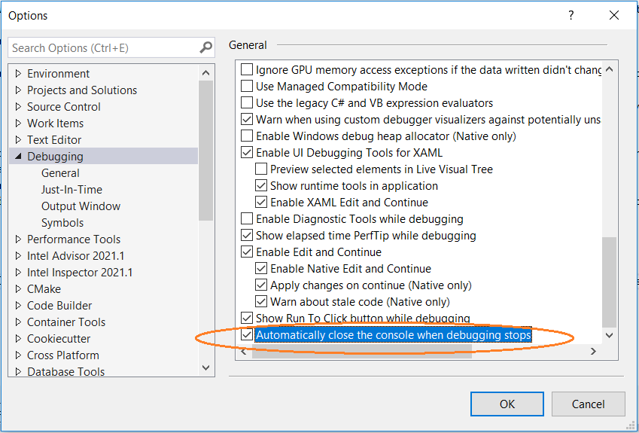Expand the Cookiecutter category

18,338
